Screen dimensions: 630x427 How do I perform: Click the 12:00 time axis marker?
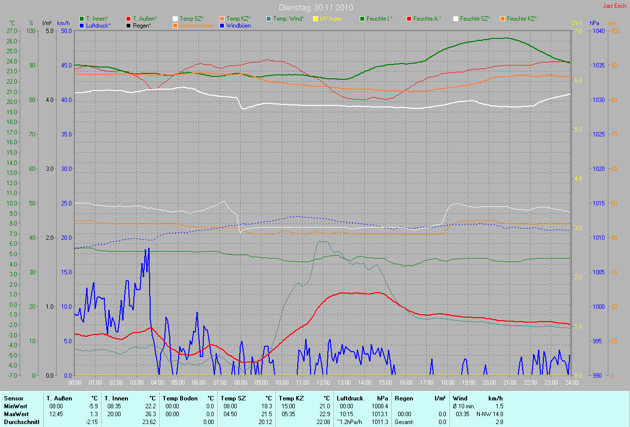[x=323, y=382]
